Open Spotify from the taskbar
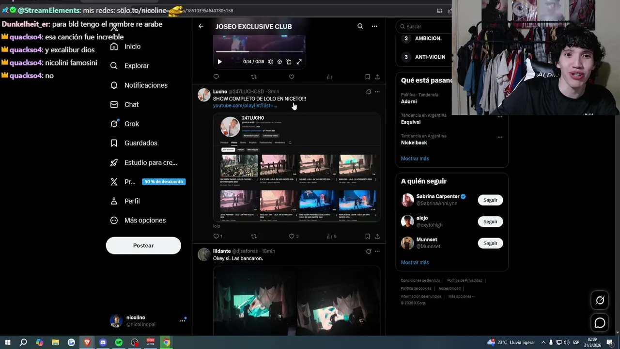 coord(119,342)
